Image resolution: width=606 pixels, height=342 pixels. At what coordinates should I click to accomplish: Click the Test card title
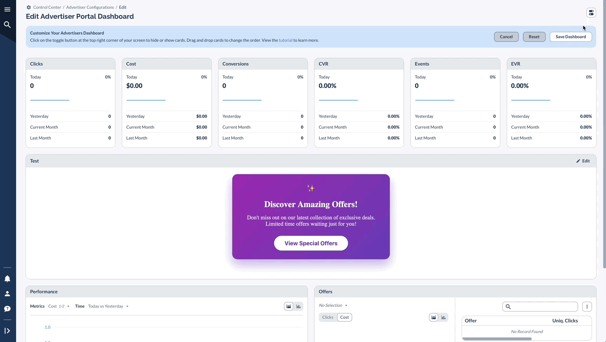pos(34,161)
